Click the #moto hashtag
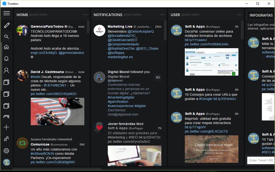This screenshot has width=275, height=172. click(35, 77)
